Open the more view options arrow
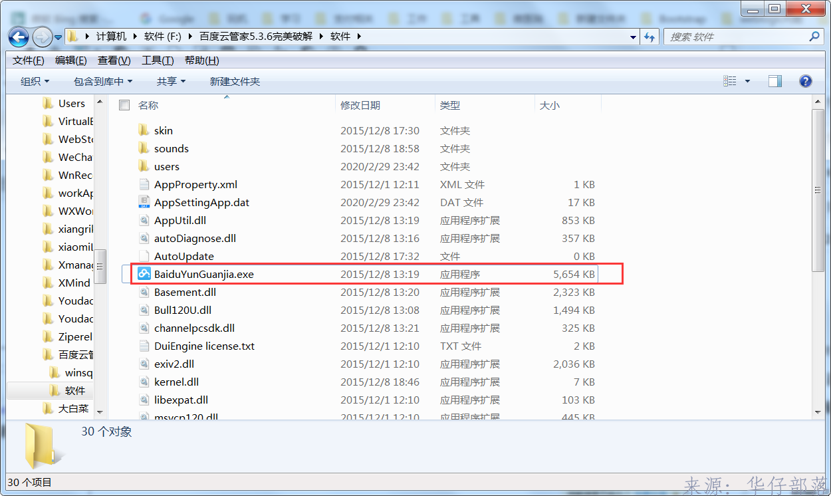This screenshot has width=831, height=496. pyautogui.click(x=747, y=81)
